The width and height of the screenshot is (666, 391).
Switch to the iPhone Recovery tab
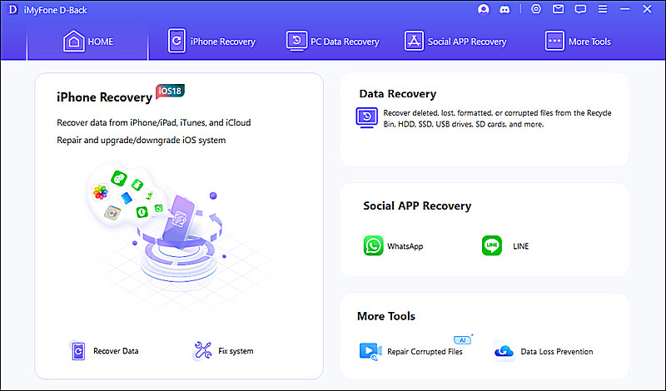[211, 42]
